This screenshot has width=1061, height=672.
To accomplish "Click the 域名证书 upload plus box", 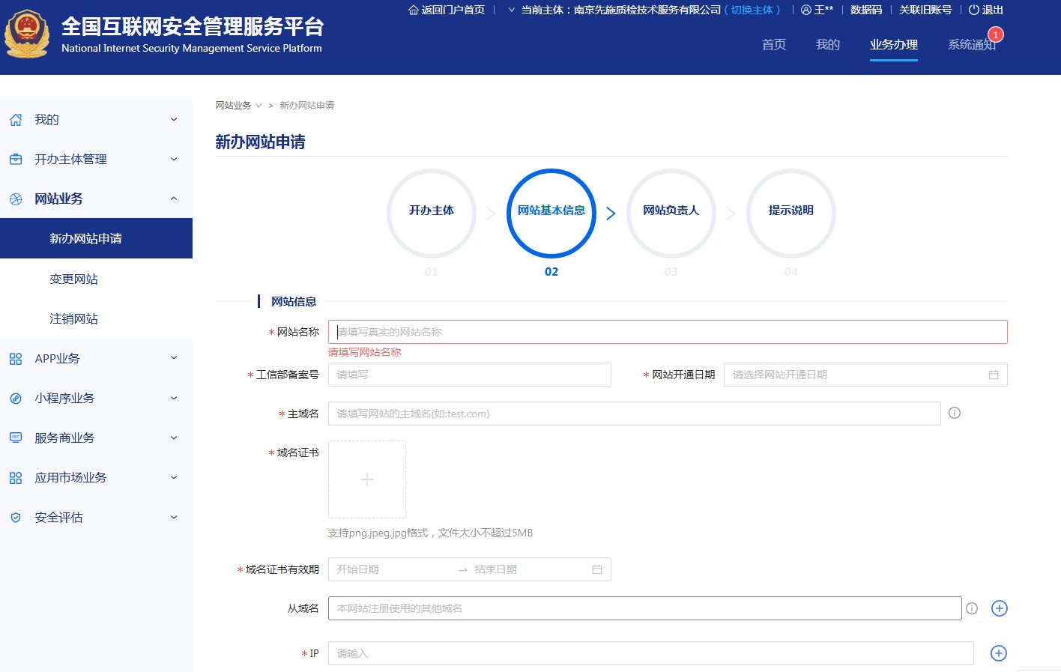I will [367, 479].
